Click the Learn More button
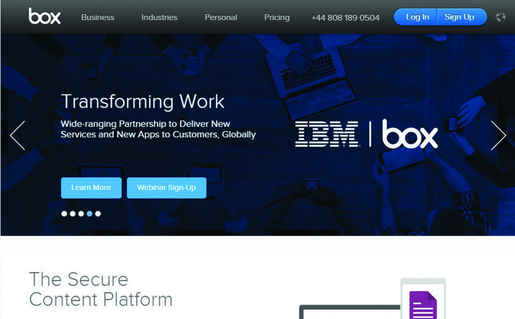This screenshot has height=319, width=515. [x=91, y=188]
